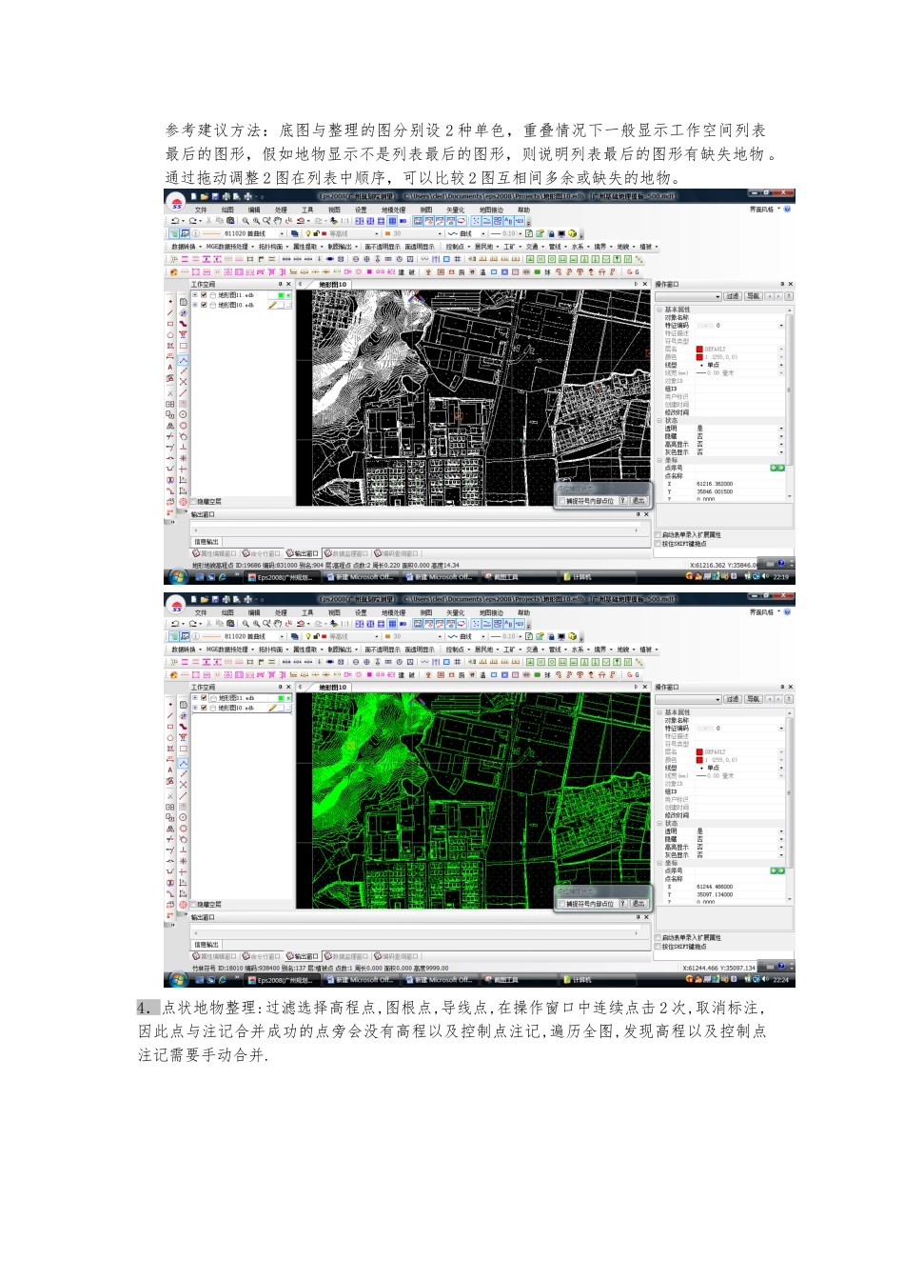Open 隐藏 value dropdown, upper screenshot
Viewport: 904px width, 1280px height.
[x=781, y=436]
